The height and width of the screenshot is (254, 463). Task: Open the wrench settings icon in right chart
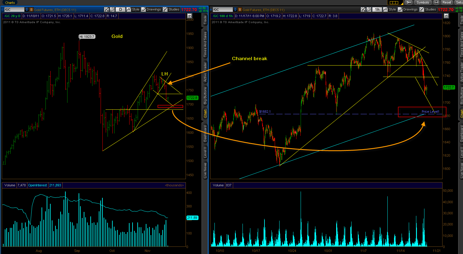[369, 10]
